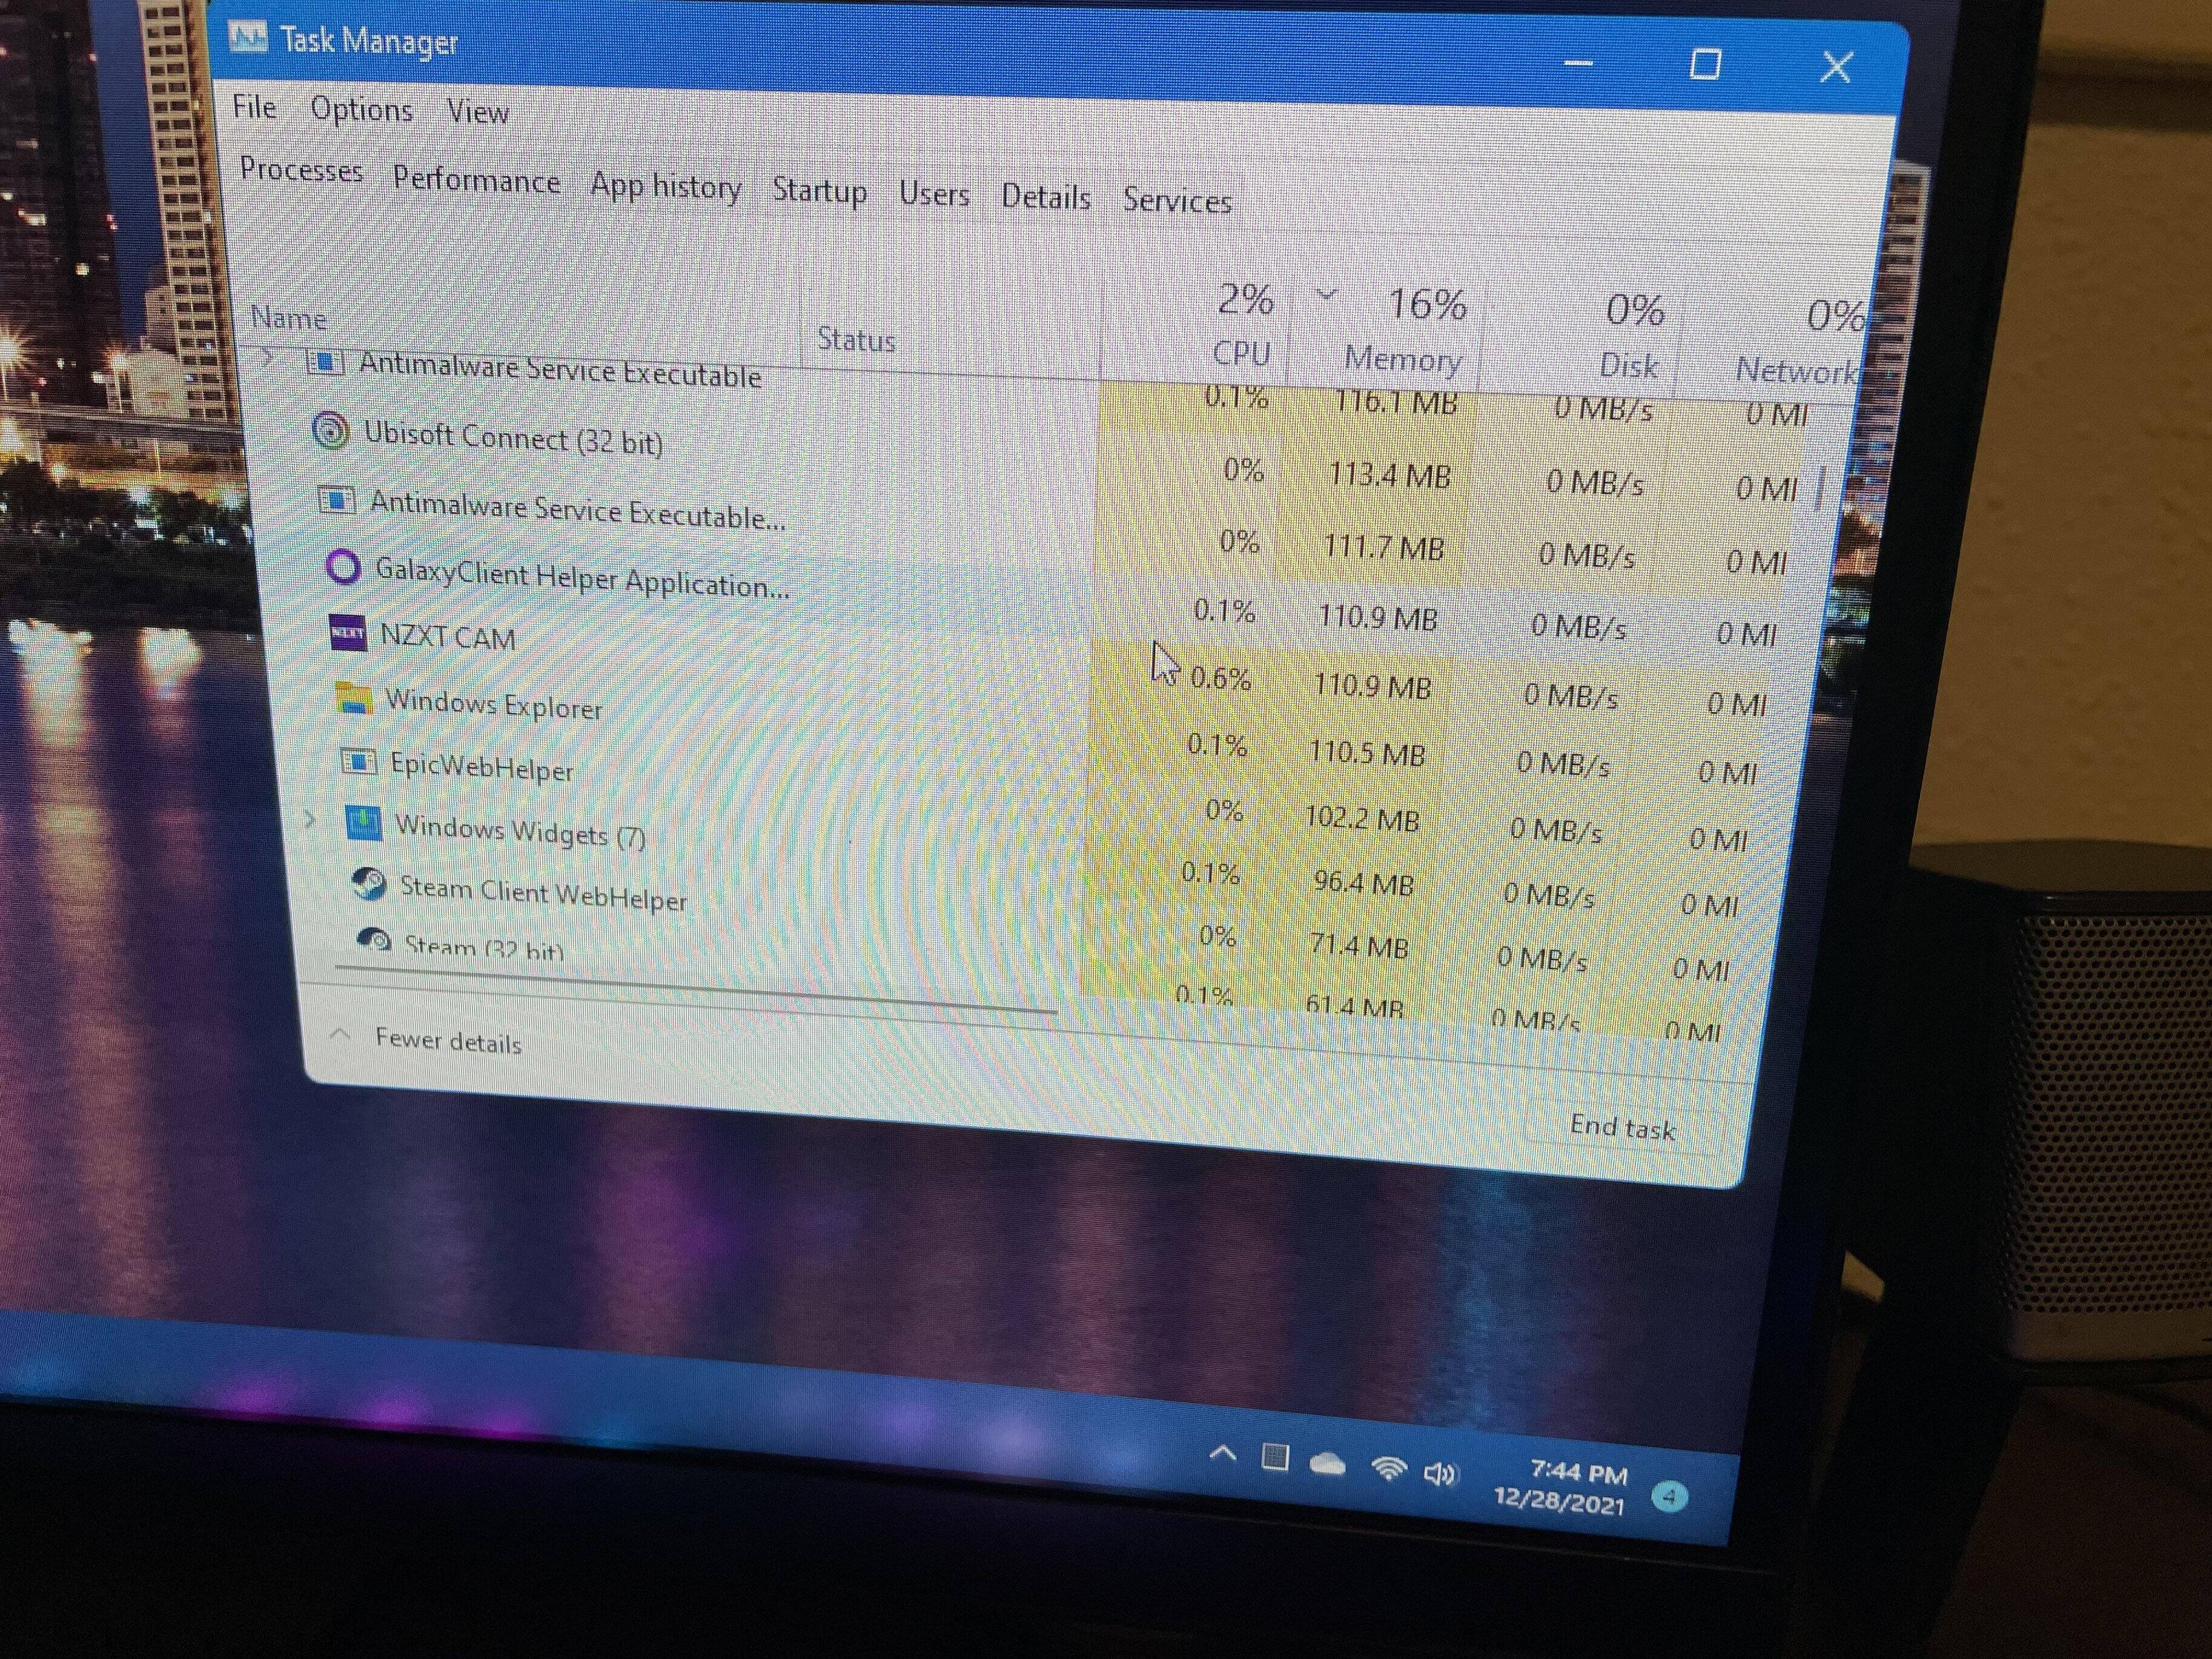This screenshot has width=2212, height=1659.
Task: Open the notification count badge
Action: tap(1669, 1497)
